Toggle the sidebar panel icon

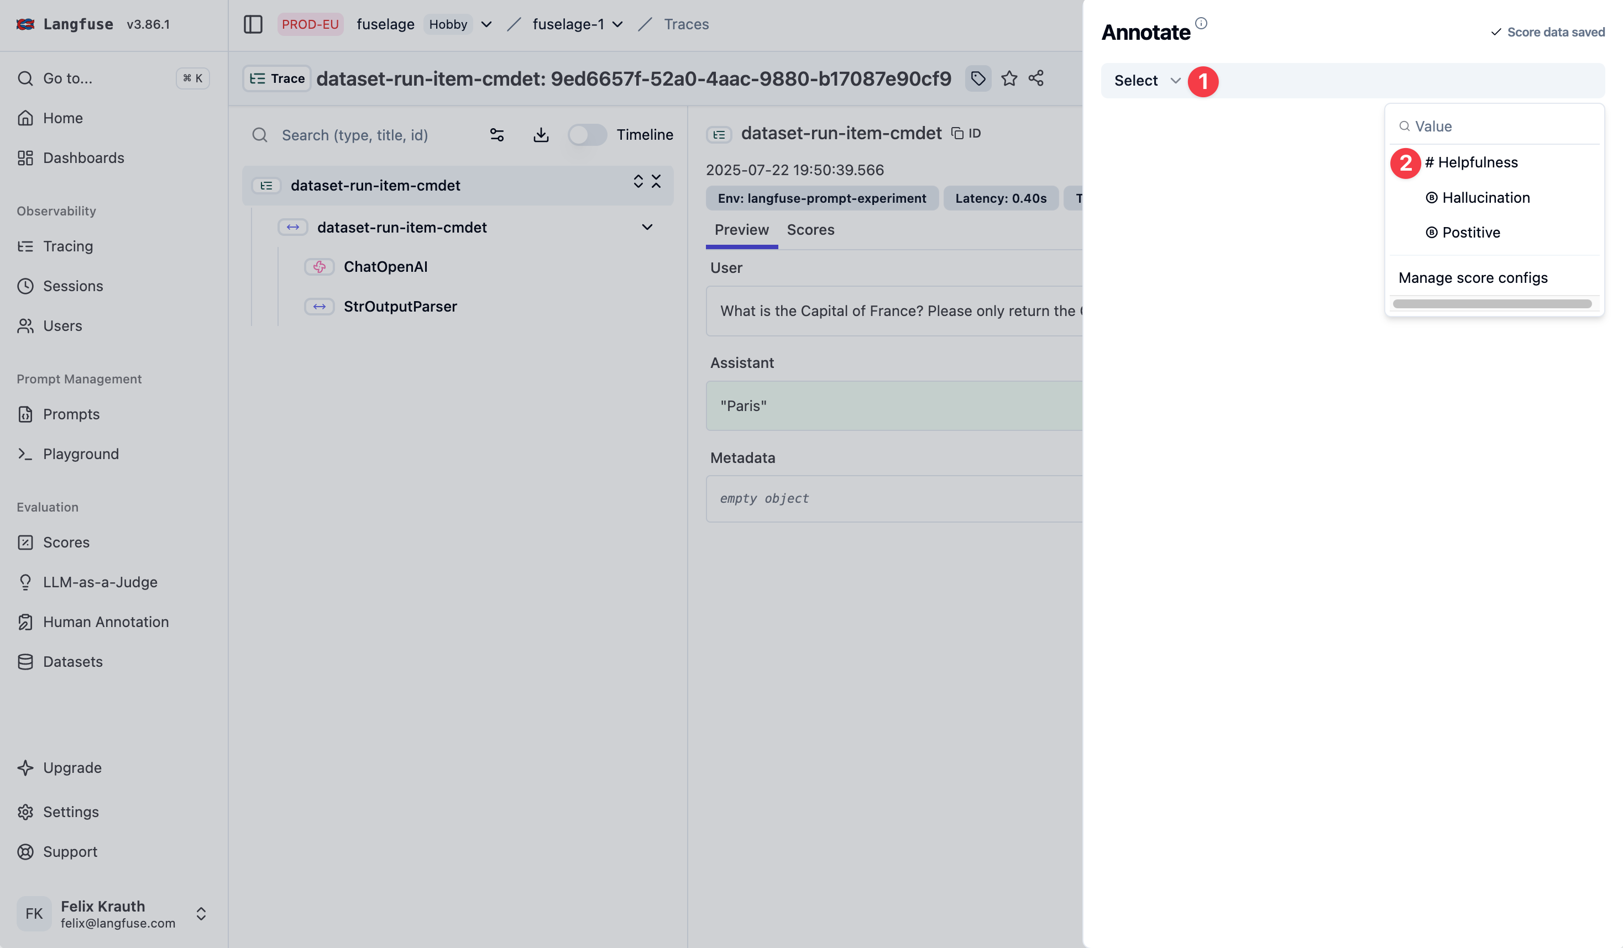click(253, 24)
